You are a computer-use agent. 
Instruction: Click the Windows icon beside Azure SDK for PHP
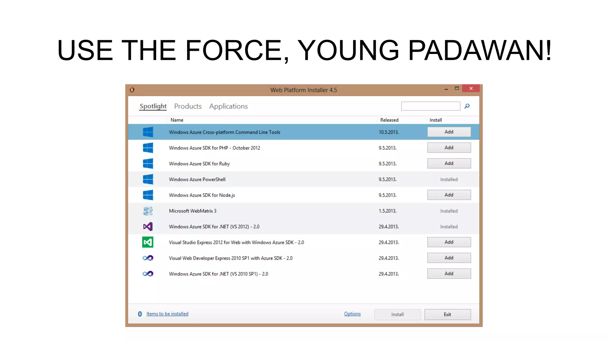pos(148,148)
